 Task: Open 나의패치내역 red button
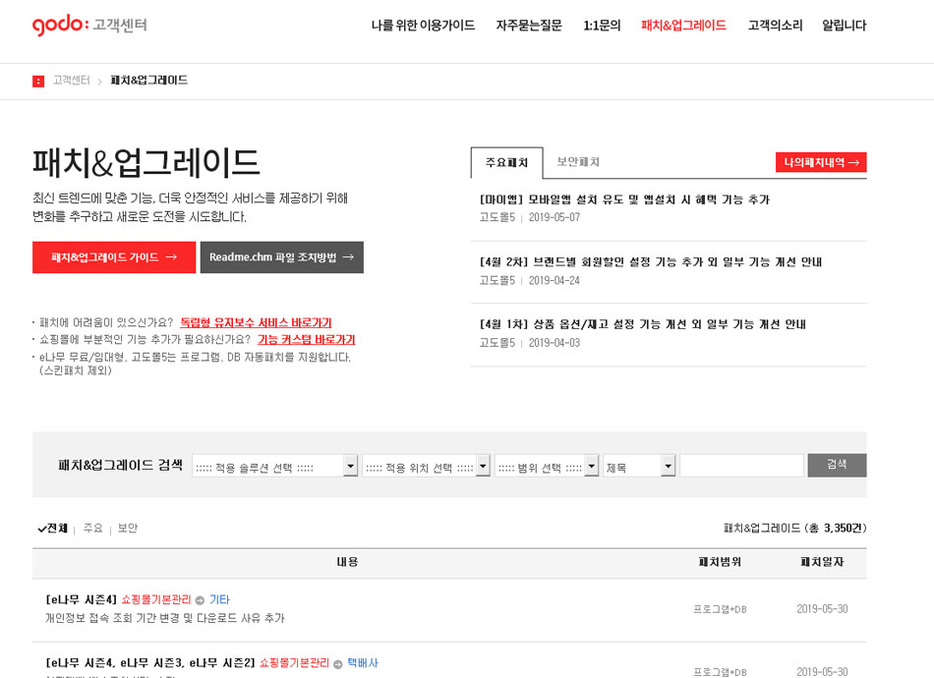click(821, 163)
